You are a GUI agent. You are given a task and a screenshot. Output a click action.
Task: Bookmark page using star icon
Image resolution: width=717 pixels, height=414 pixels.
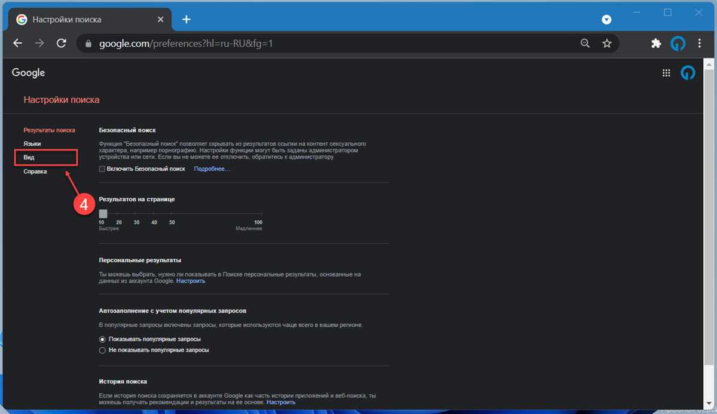(607, 44)
